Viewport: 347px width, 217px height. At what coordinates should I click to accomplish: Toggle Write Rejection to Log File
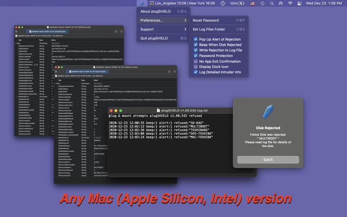pyautogui.click(x=196, y=50)
